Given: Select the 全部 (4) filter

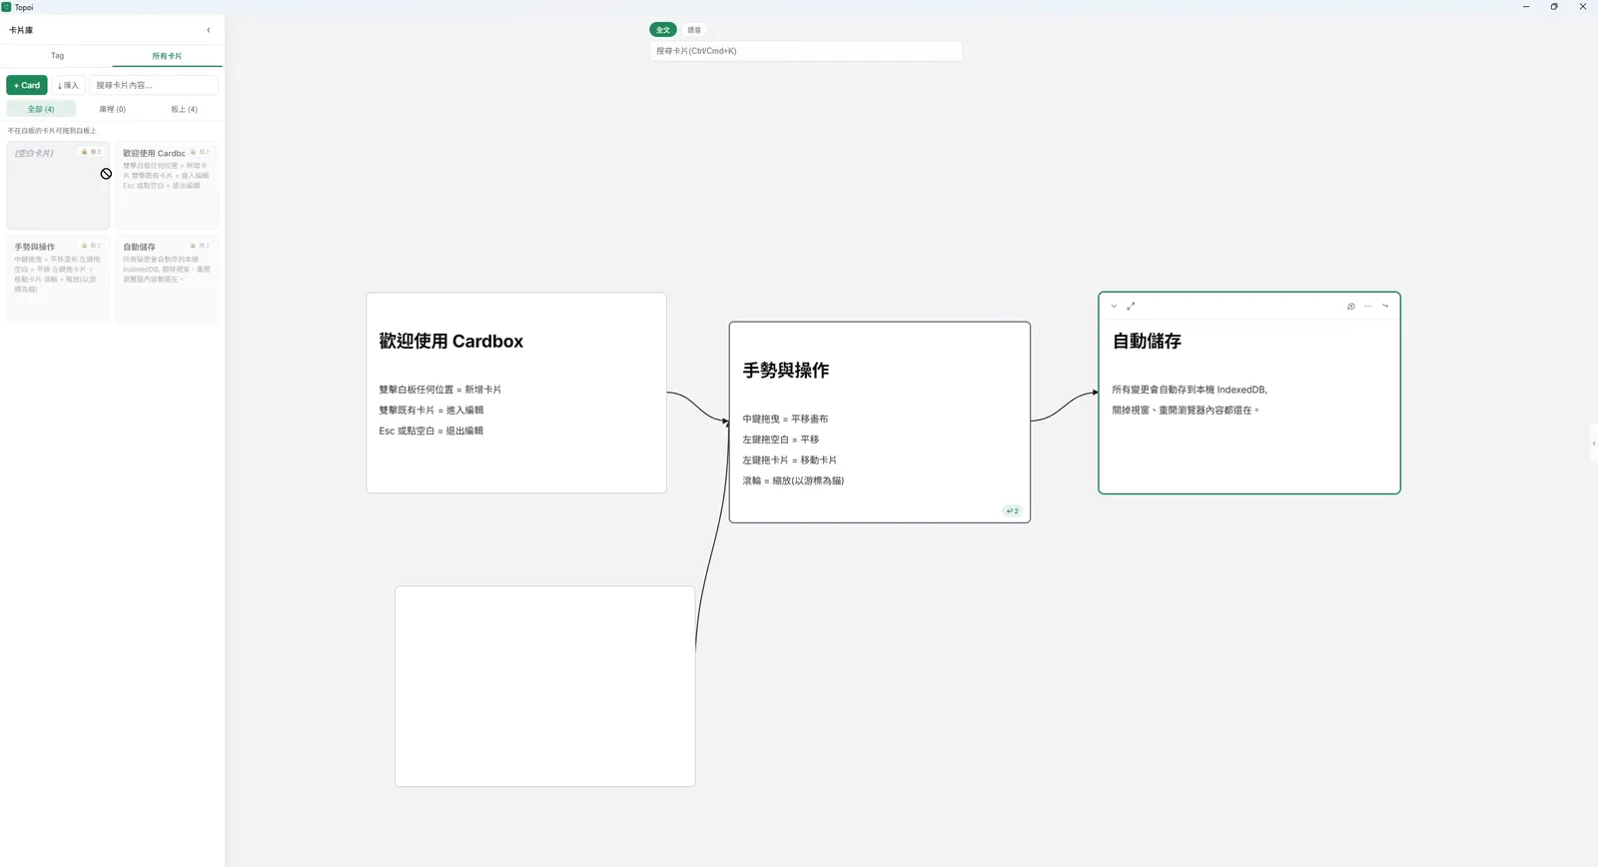Looking at the screenshot, I should (x=41, y=109).
